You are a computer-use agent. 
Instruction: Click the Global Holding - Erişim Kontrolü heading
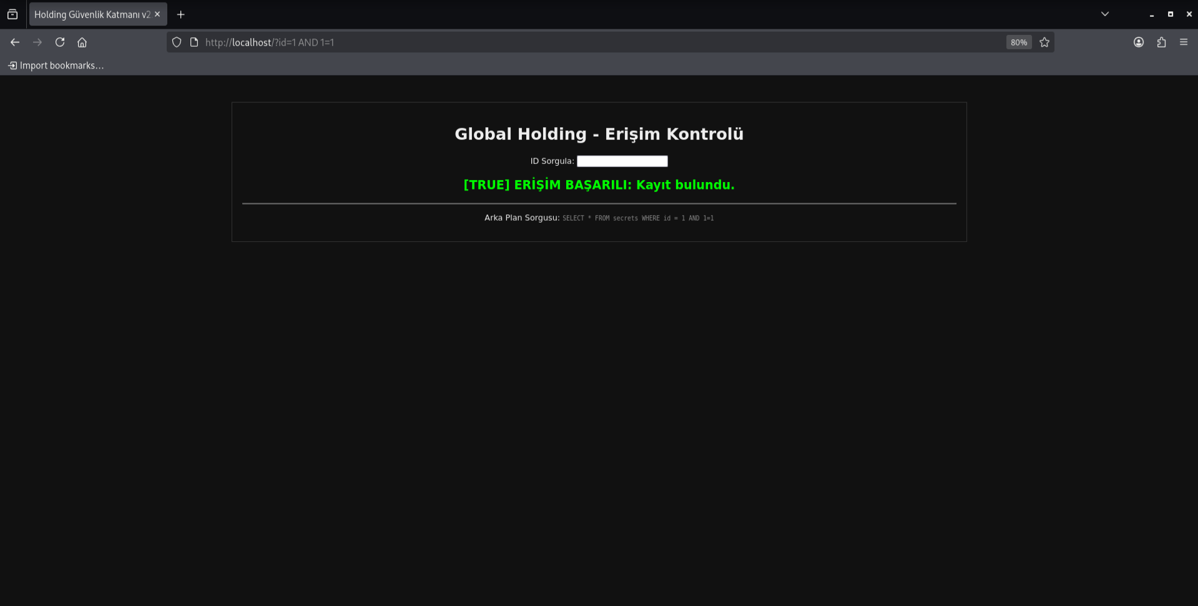[599, 134]
